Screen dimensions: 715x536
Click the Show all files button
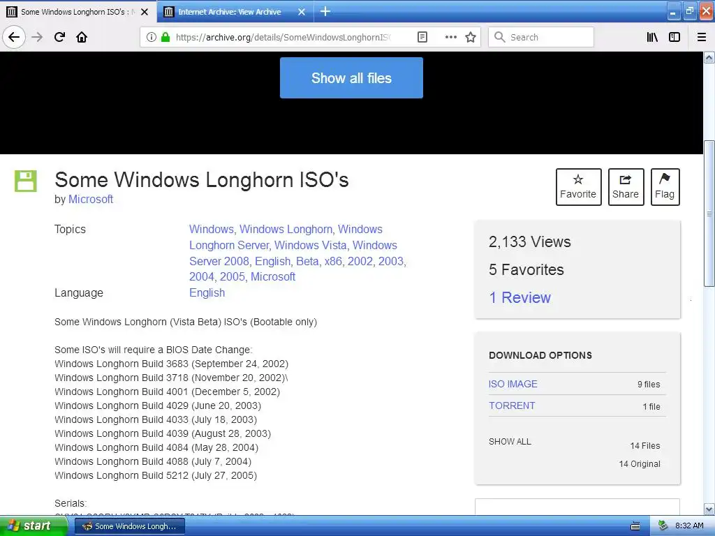tap(351, 78)
